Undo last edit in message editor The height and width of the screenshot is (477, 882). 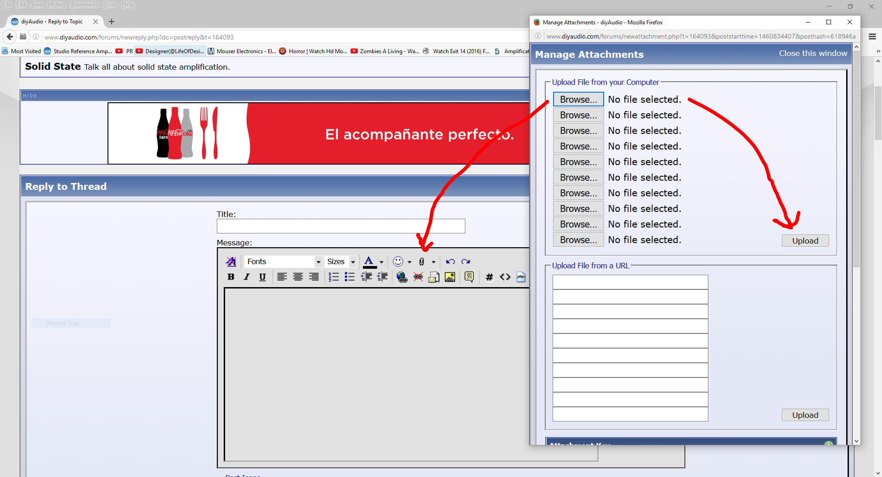coord(450,261)
